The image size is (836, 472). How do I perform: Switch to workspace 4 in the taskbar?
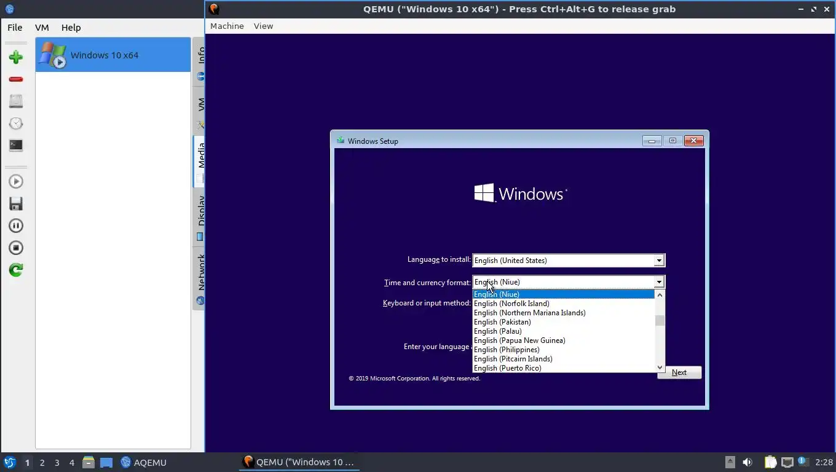click(x=72, y=462)
